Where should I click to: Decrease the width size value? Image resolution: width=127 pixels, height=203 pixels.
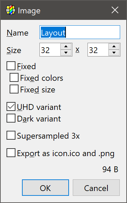(x=66, y=53)
